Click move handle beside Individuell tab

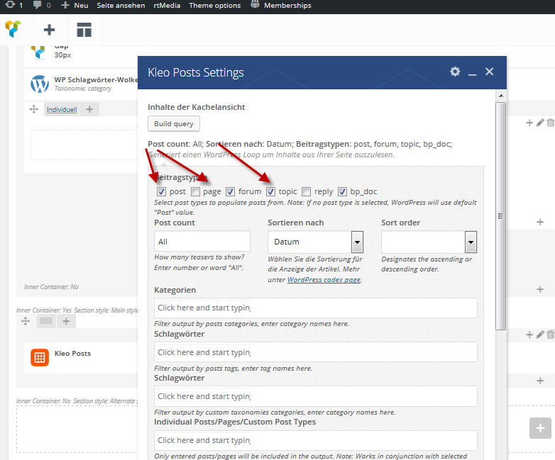pos(33,109)
